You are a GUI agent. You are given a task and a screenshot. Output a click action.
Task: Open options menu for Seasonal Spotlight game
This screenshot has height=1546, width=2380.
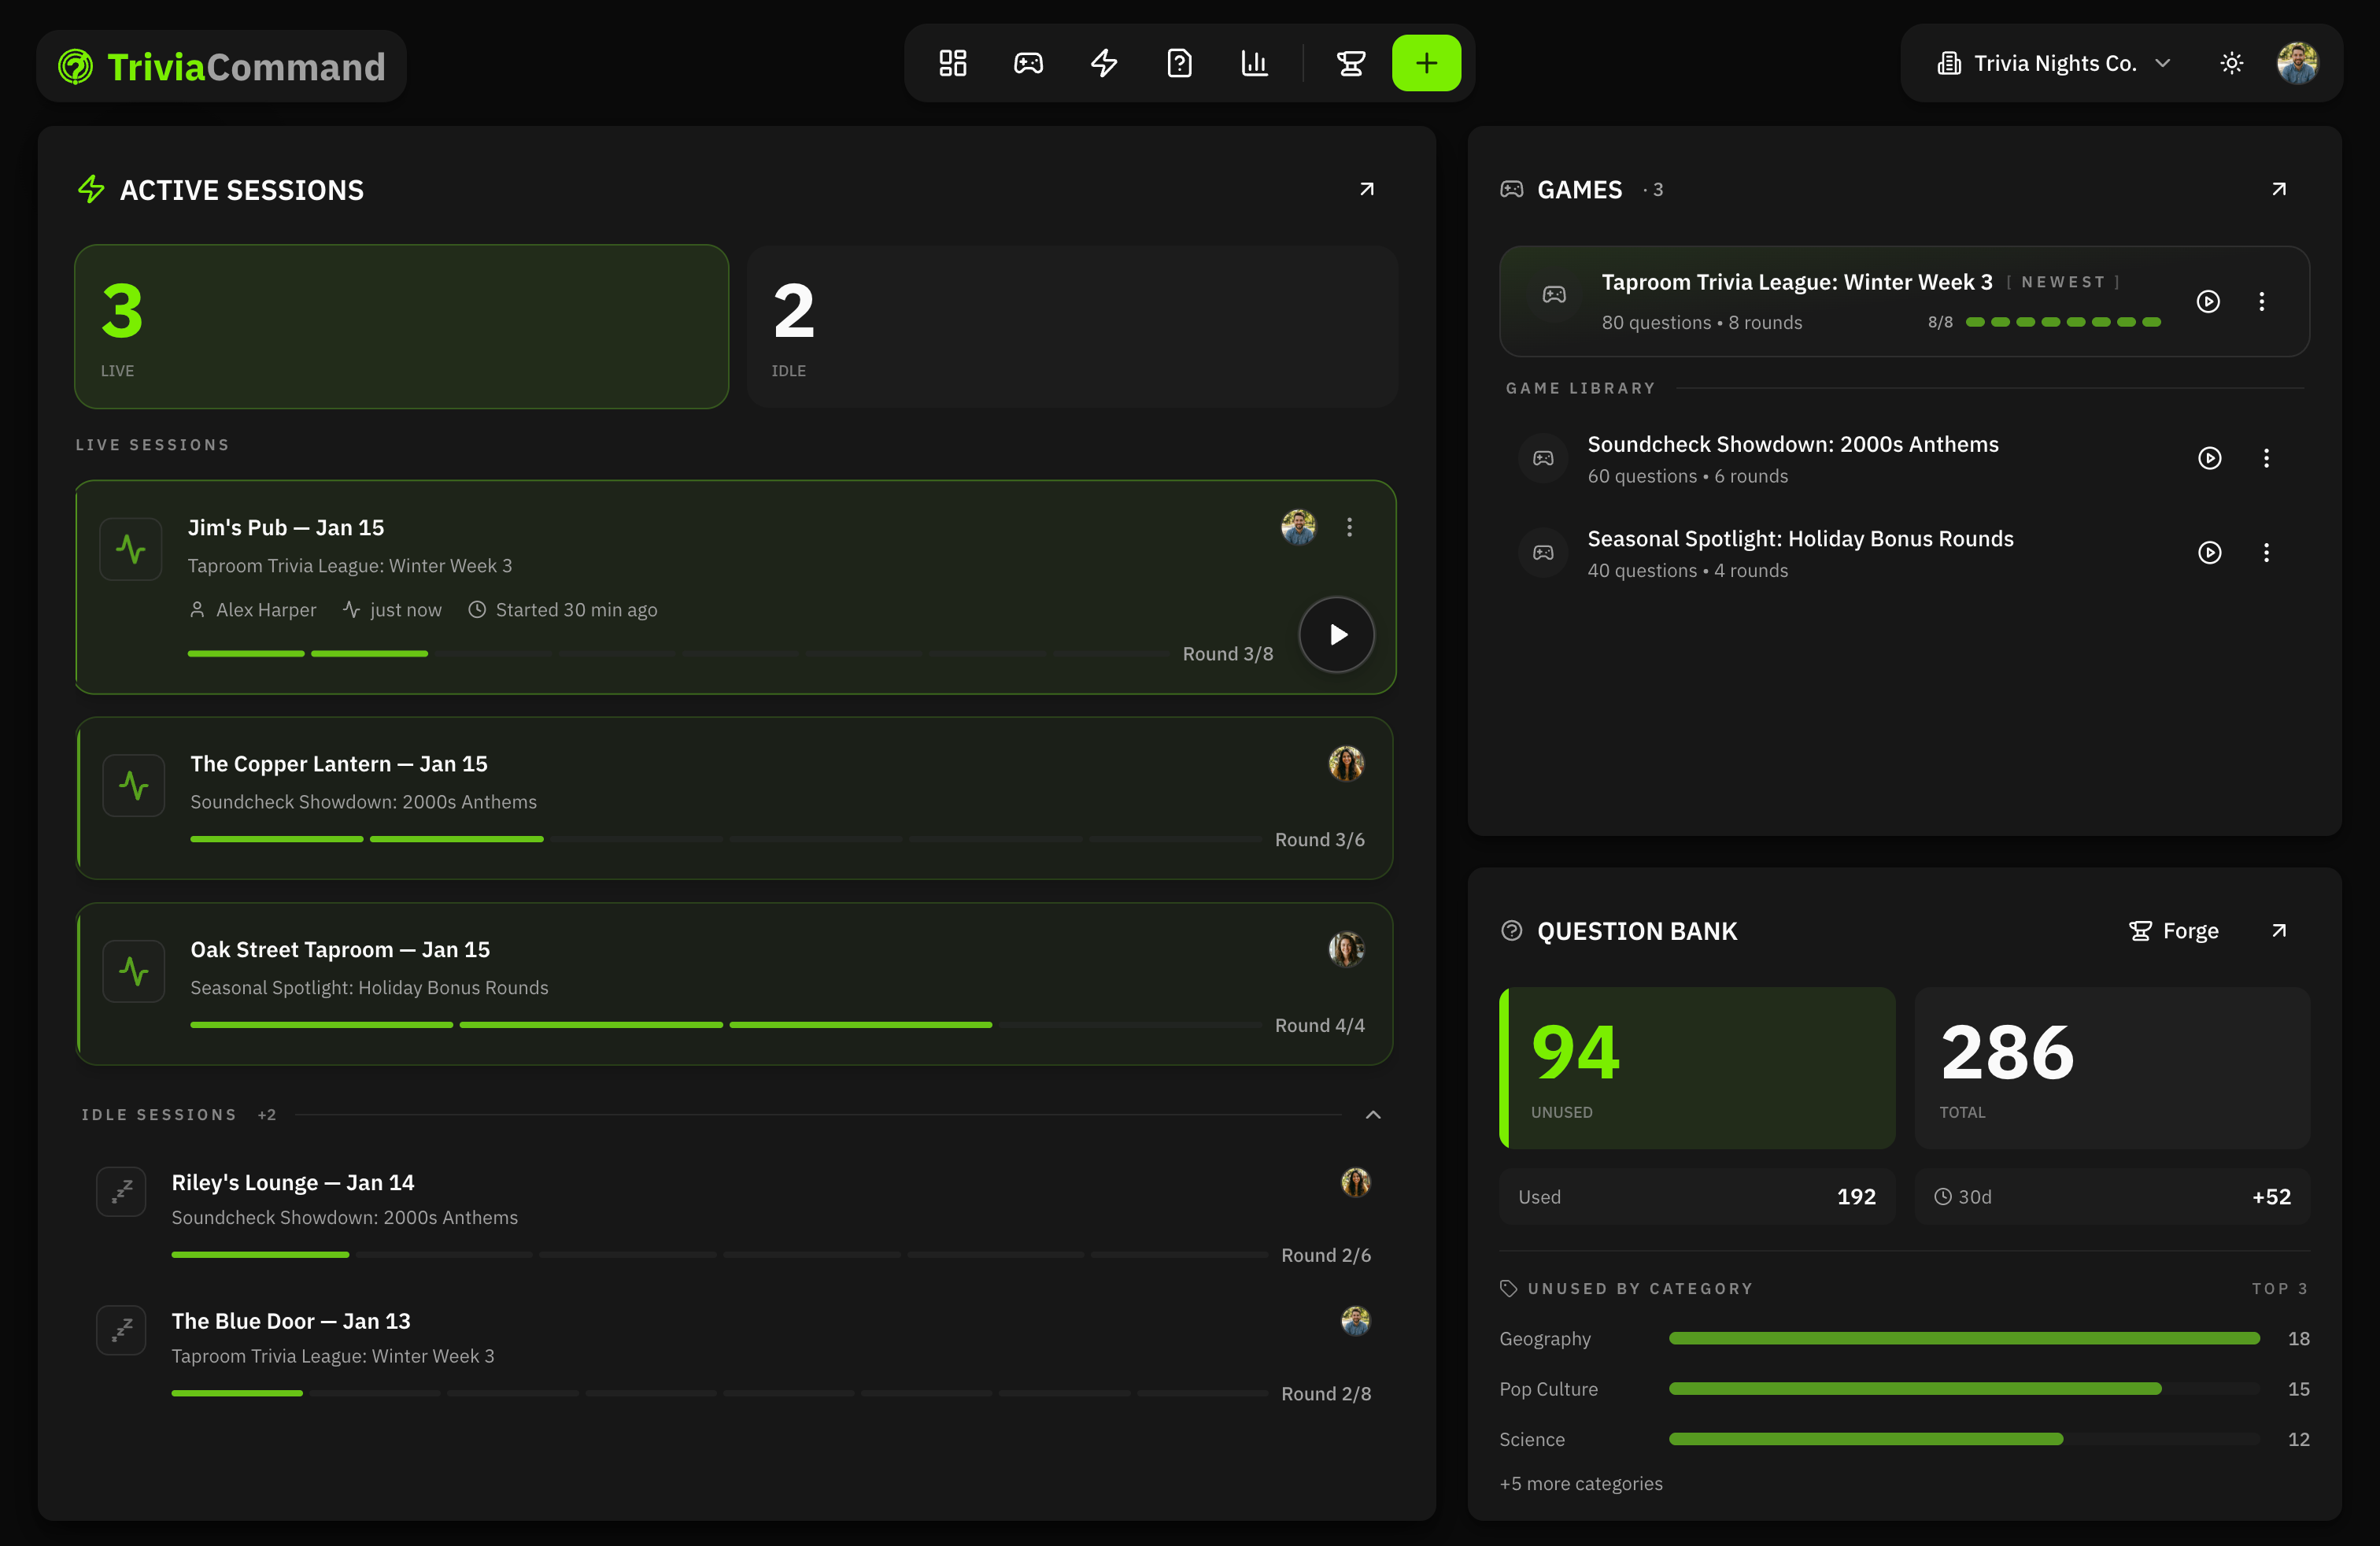tap(2267, 552)
